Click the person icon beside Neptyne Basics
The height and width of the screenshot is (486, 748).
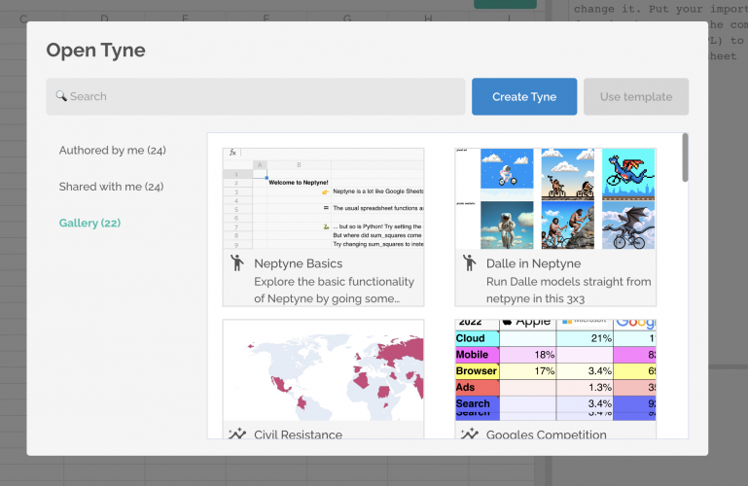tap(236, 263)
